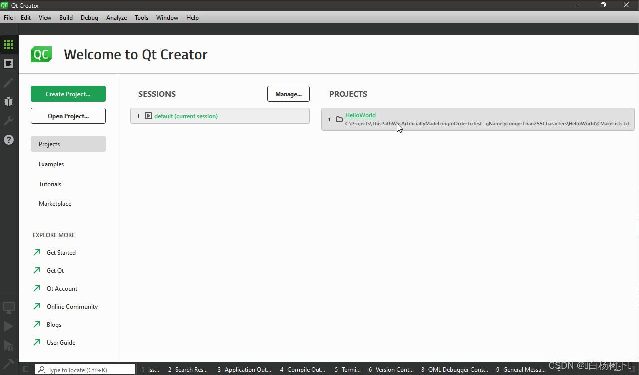Open the kit selector monitor icon
The width and height of the screenshot is (639, 375).
click(9, 307)
